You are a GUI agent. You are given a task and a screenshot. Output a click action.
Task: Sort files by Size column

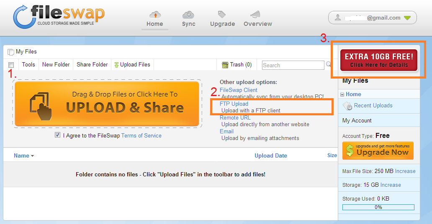332,155
